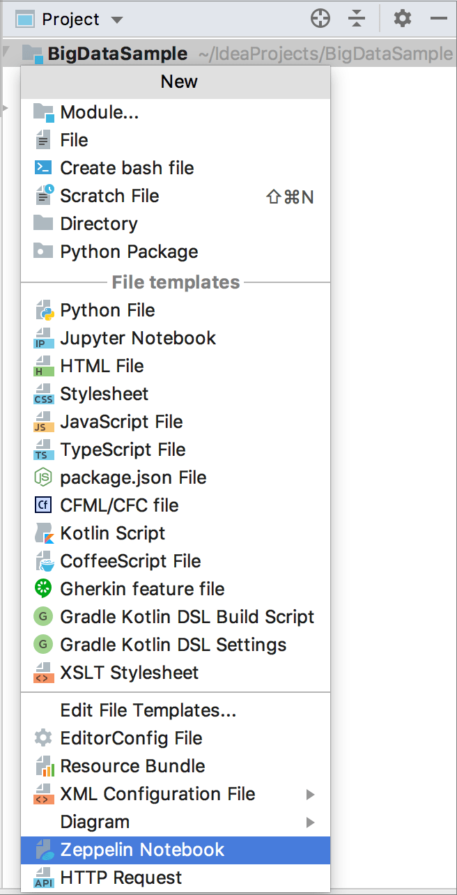Viewport: 457px width, 895px height.
Task: Select Scratch File menu entry
Action: tap(109, 197)
